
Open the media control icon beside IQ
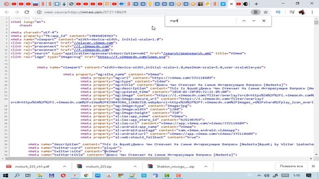coord(292,12)
